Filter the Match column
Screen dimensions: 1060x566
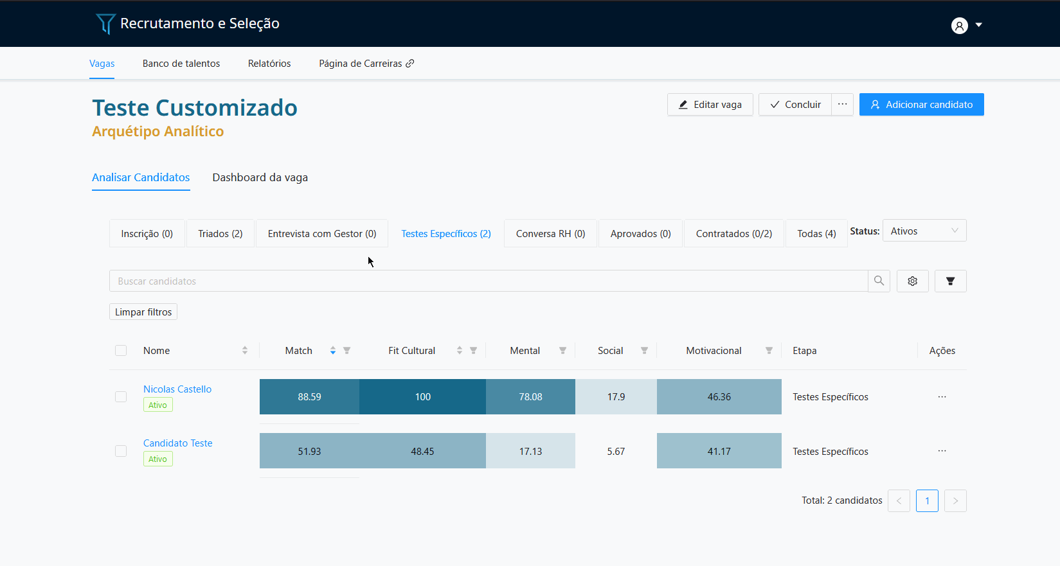(x=347, y=351)
